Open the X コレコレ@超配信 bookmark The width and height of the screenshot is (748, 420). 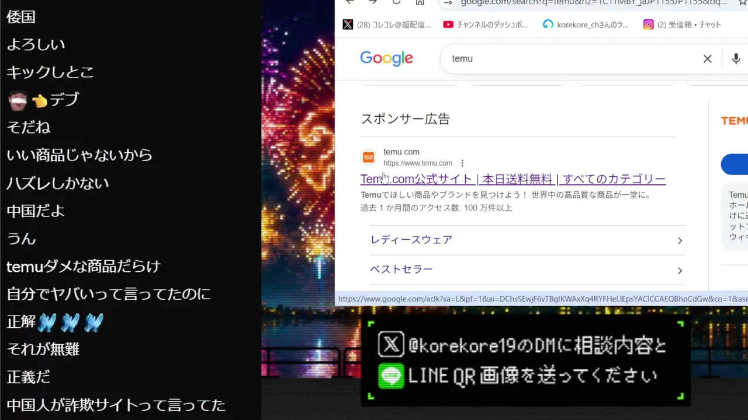pyautogui.click(x=387, y=24)
